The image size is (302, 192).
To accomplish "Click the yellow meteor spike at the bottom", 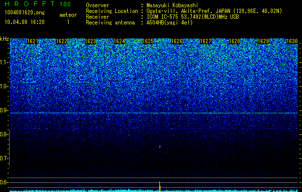I will (160, 186).
